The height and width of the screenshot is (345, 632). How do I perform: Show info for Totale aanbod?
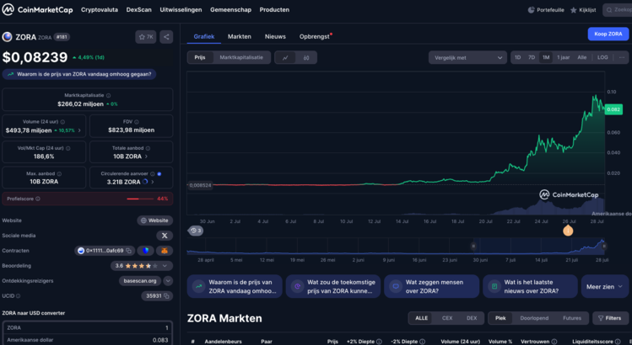pyautogui.click(x=148, y=148)
